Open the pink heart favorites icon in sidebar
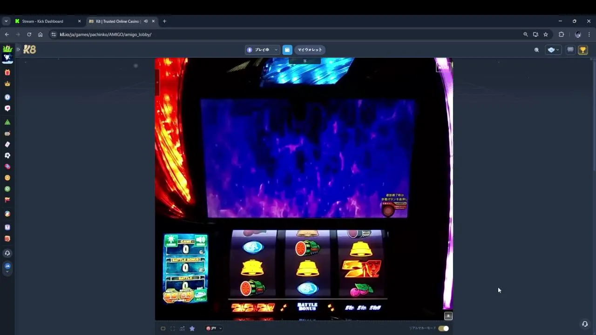Viewport: 596px width, 335px height. (7, 108)
